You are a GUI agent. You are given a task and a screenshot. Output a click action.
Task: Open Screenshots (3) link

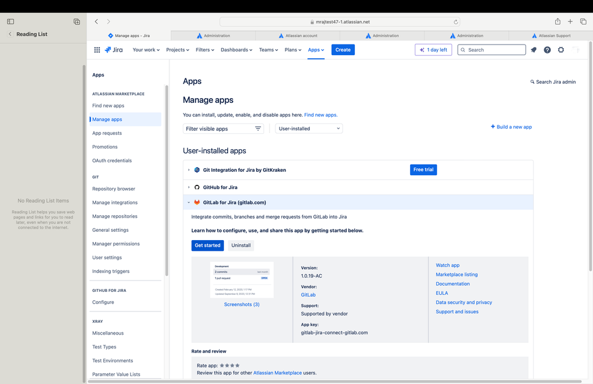click(242, 304)
